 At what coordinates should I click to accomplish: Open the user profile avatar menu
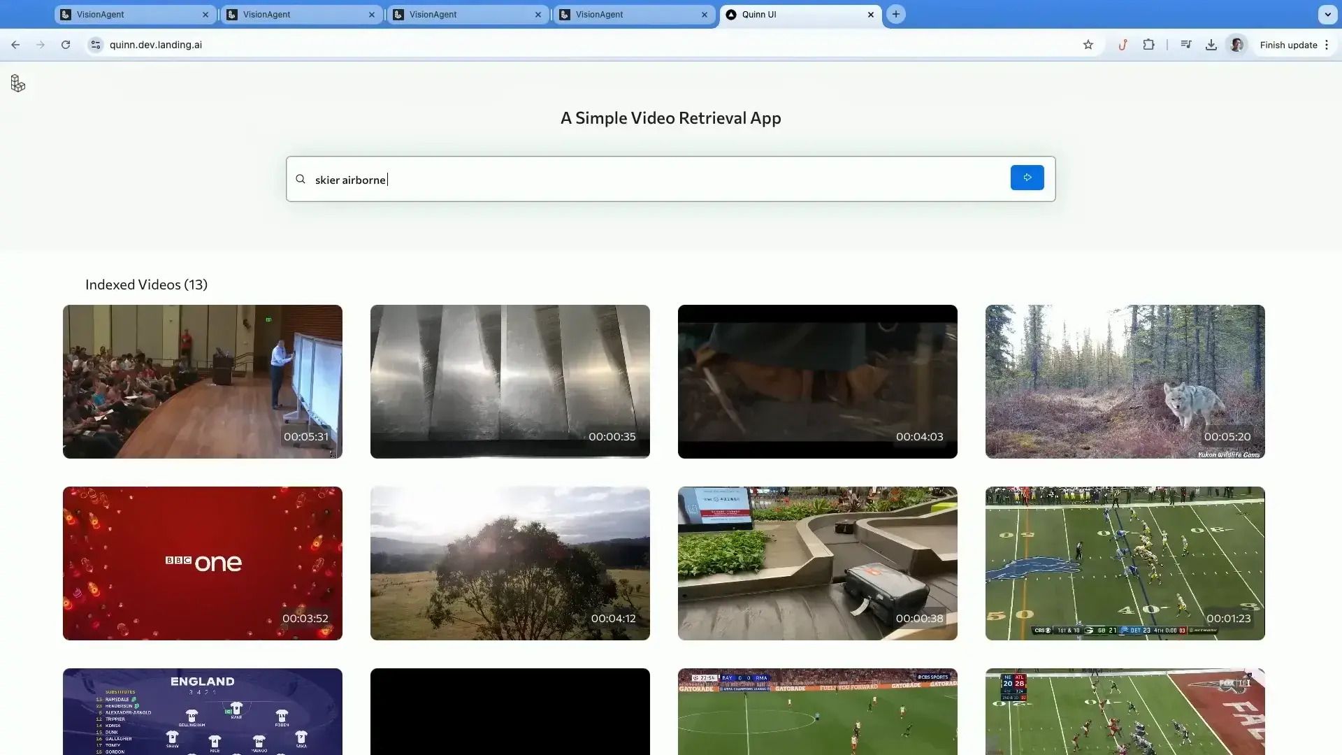point(1236,45)
